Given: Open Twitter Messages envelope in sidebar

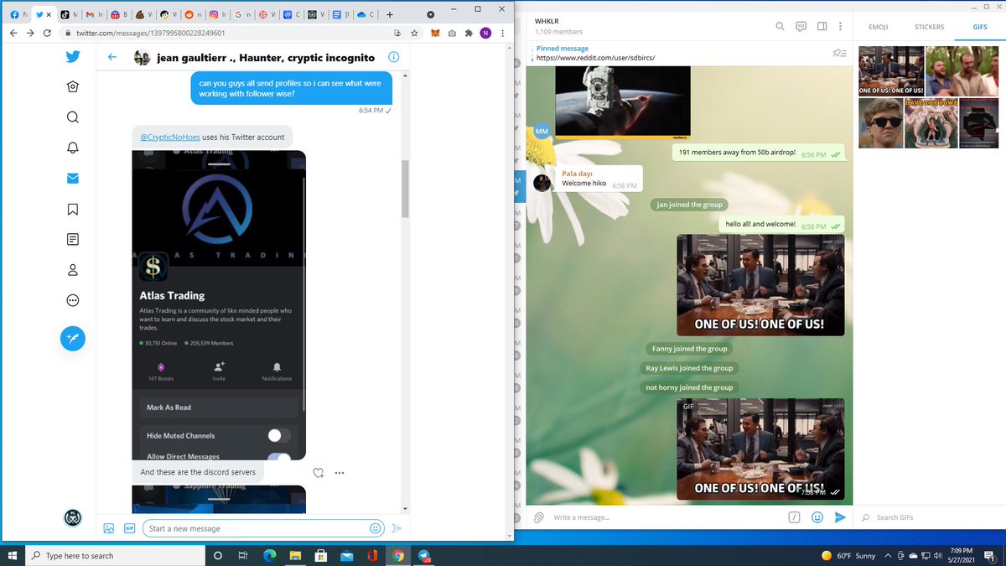Looking at the screenshot, I should coord(73,179).
